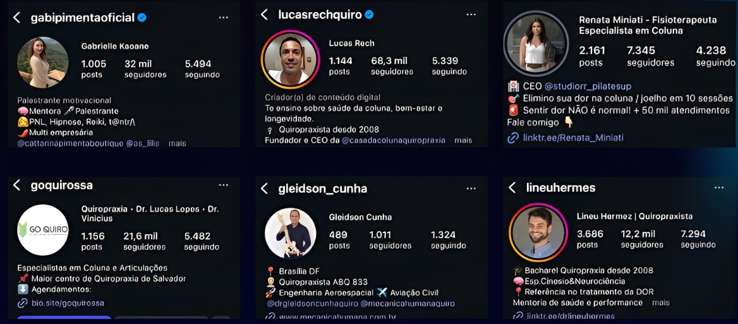
Task: View Lucas Rech profile picture story
Action: [x=291, y=58]
